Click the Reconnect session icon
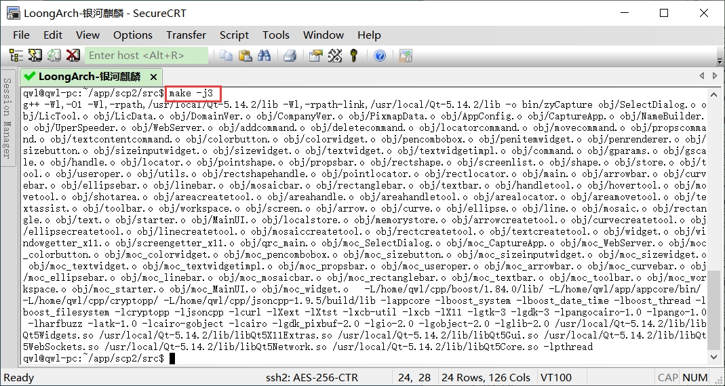The height and width of the screenshot is (386, 725). pos(54,56)
